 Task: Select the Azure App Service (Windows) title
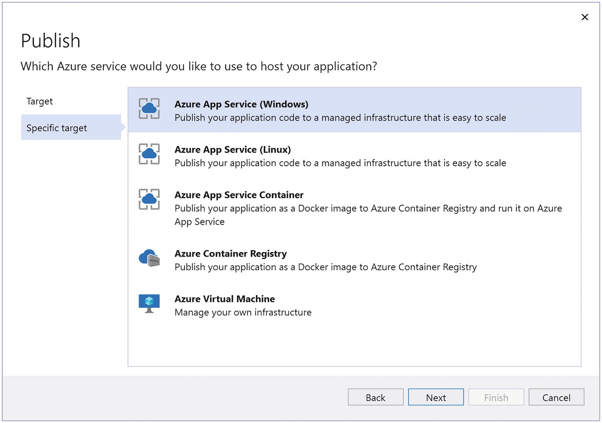(241, 104)
